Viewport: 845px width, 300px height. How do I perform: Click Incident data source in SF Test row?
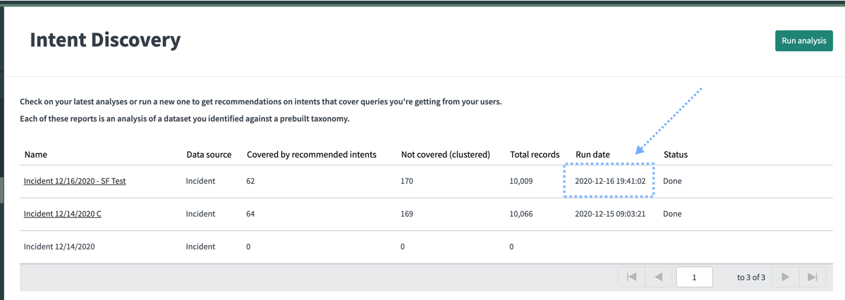point(201,181)
